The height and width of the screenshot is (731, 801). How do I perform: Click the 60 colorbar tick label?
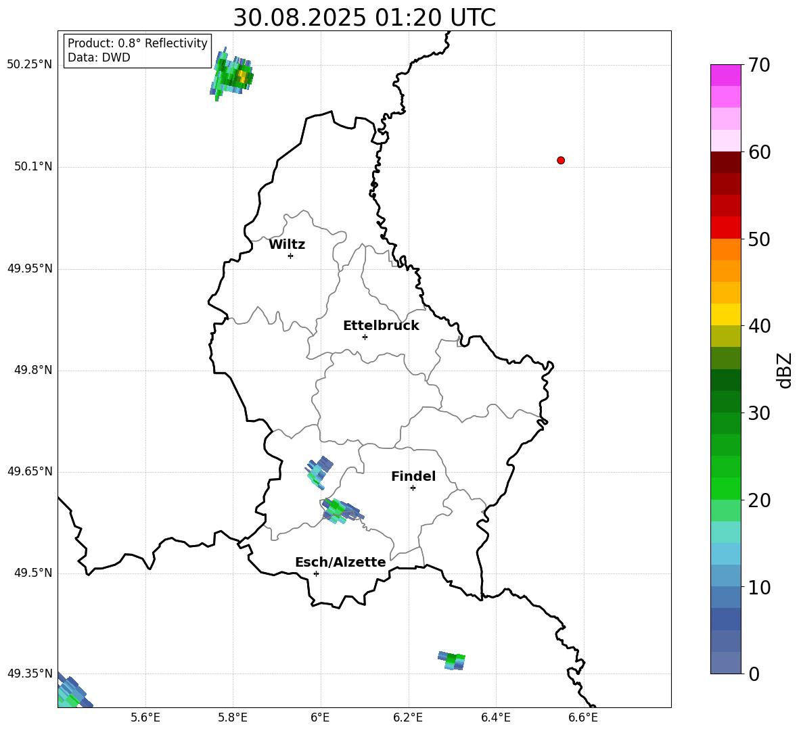[x=759, y=152]
